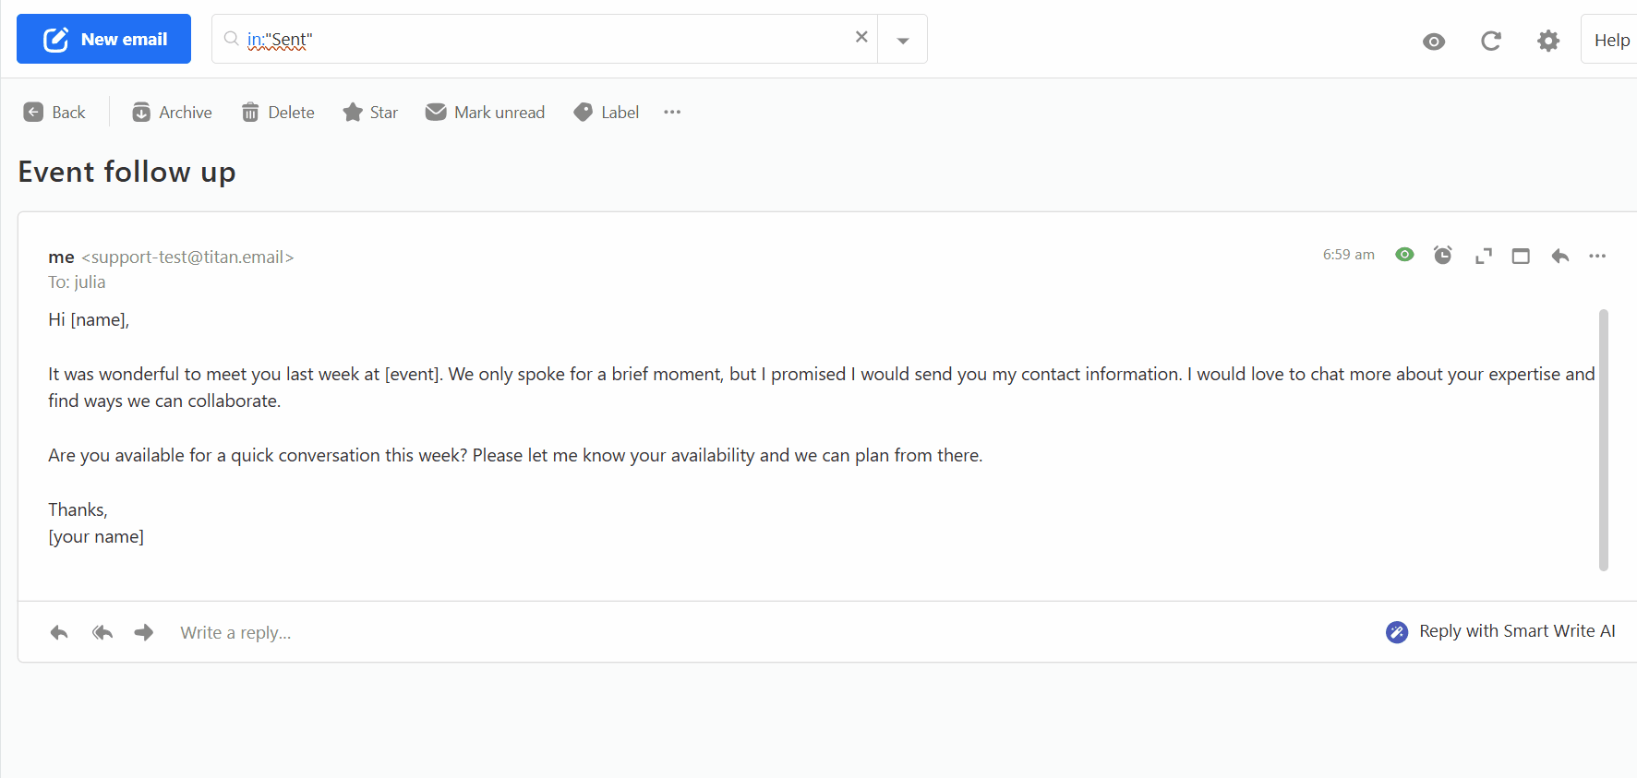The height and width of the screenshot is (778, 1637).
Task: Click the follow-up reminder clock icon
Action: click(1443, 255)
